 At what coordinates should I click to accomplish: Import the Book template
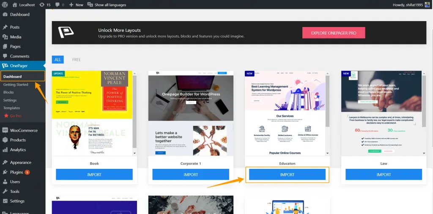(x=94, y=175)
